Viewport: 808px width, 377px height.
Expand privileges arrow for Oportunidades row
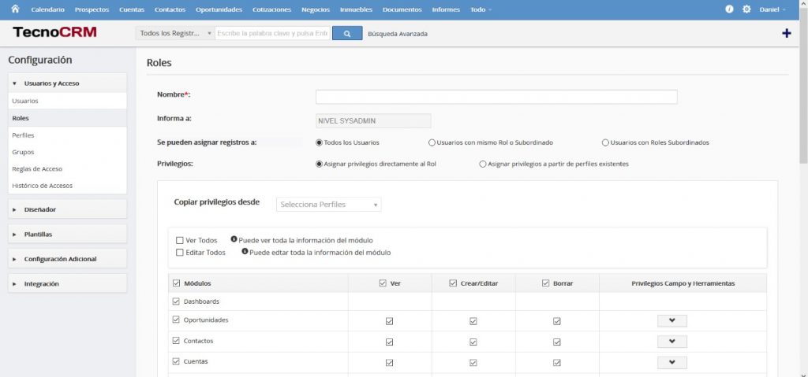point(671,321)
